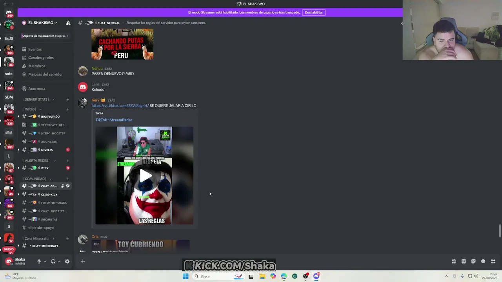Screen dimensions: 502x282
Task: Open the EsdS server
Action: 9,38
